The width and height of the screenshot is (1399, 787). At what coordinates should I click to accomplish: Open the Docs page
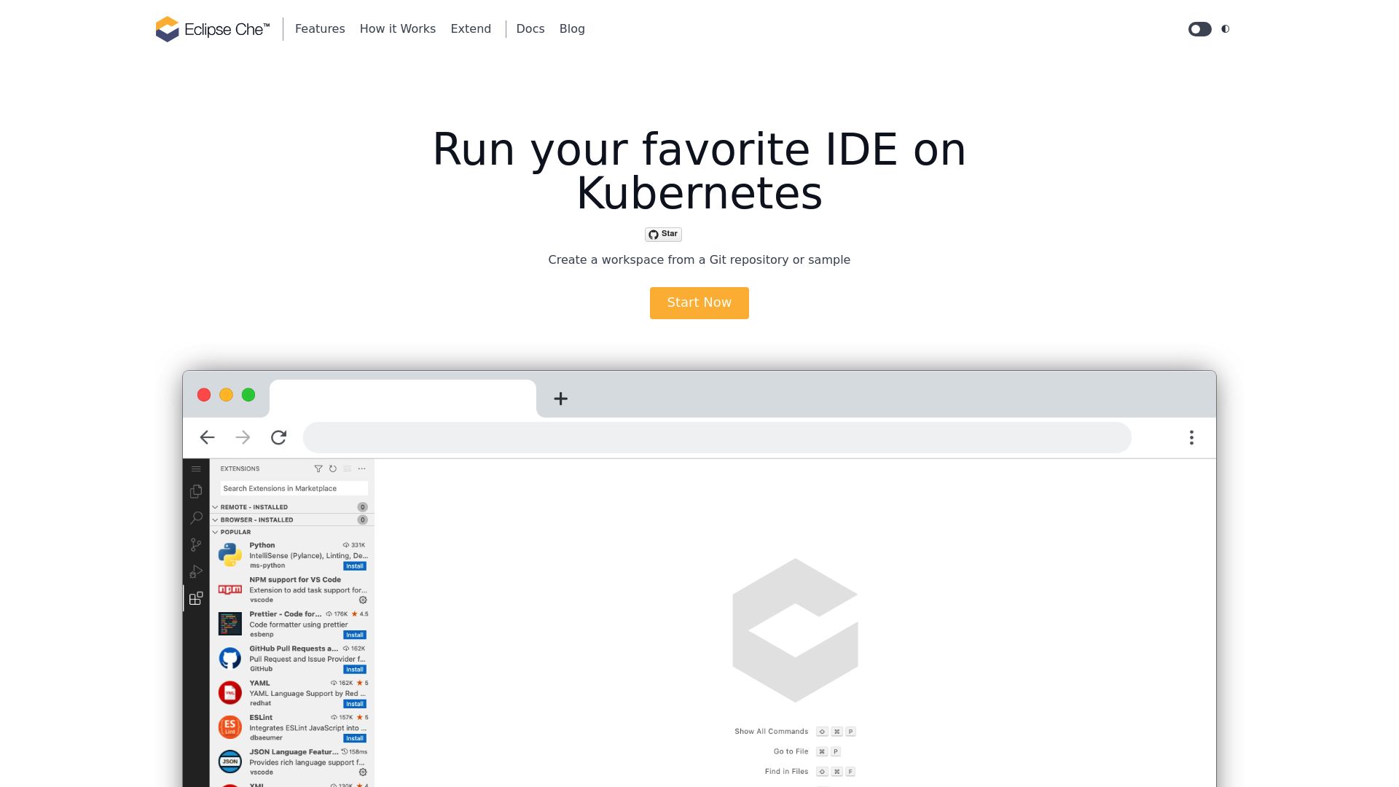click(530, 29)
